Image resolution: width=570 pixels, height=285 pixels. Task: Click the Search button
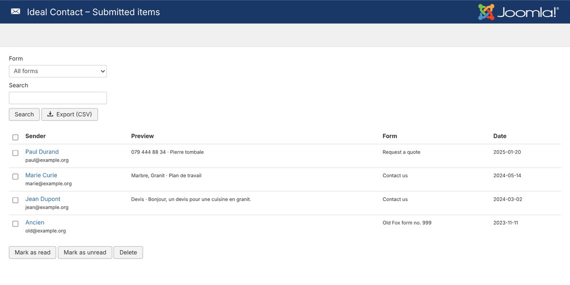click(x=24, y=114)
